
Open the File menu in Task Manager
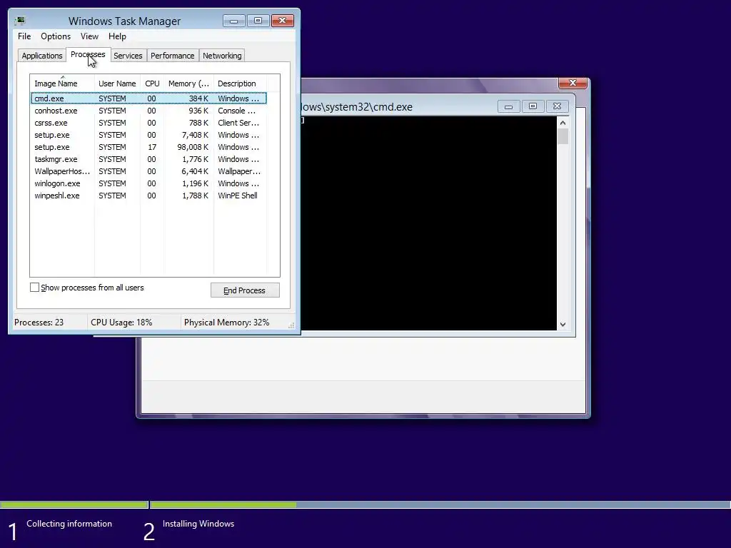[x=24, y=36]
